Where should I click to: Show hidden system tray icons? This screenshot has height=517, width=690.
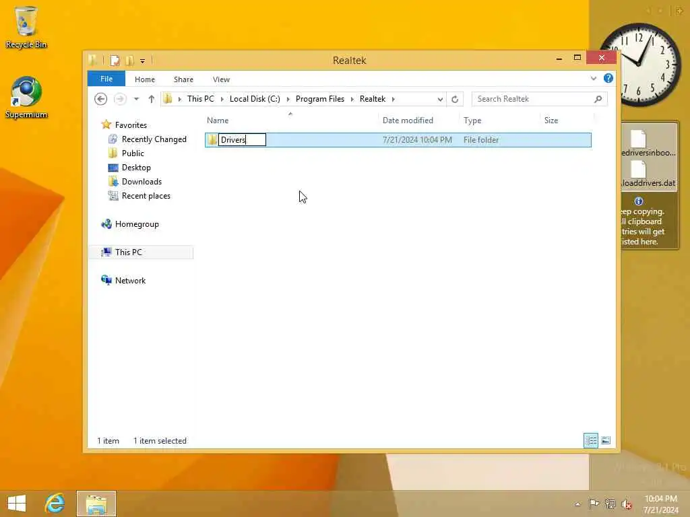coord(577,504)
